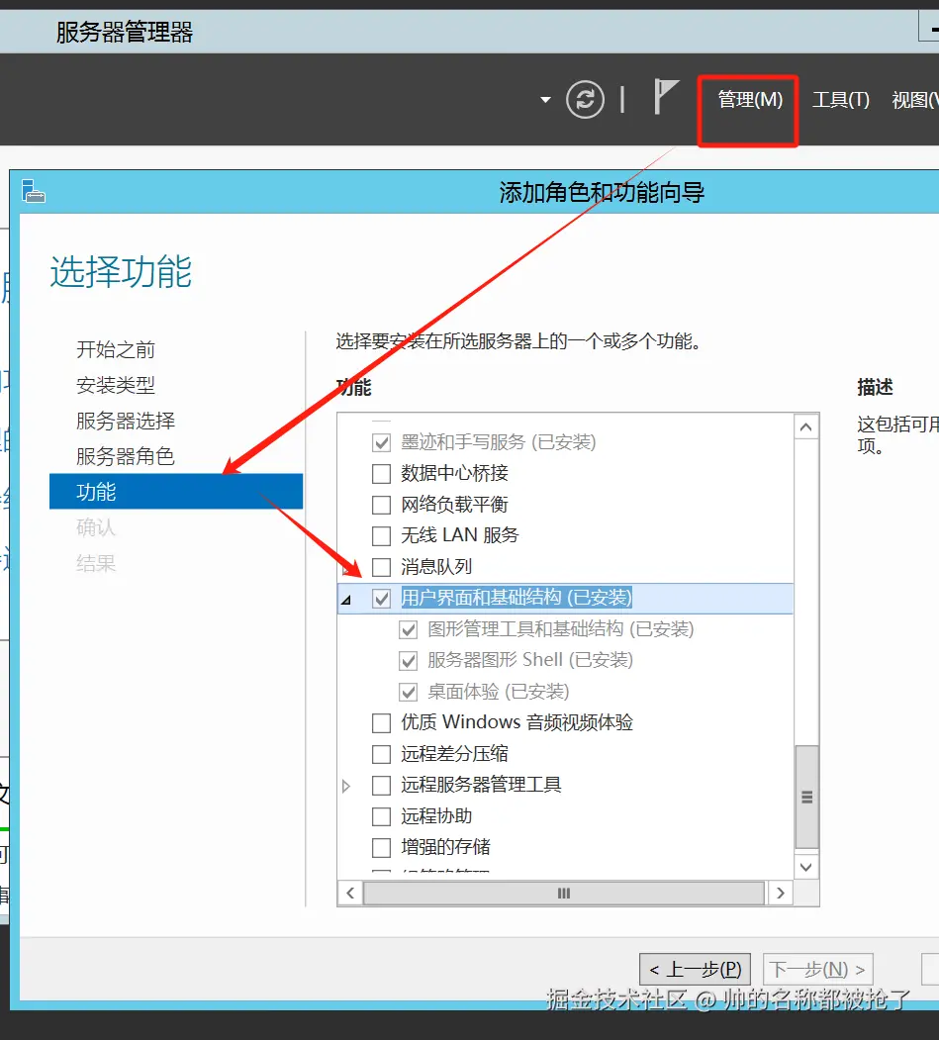
Task: Go to 安装类型 wizard step
Action: pos(116,385)
